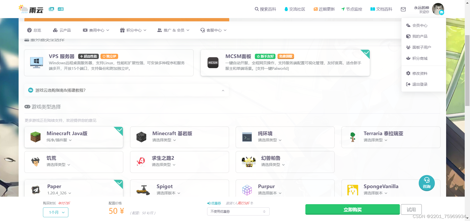Click the 纯环境 terminal icon
The image size is (470, 221).
247,137
